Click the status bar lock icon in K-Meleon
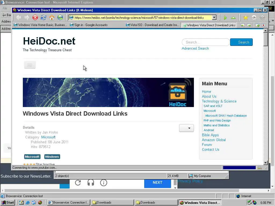The height and width of the screenshot is (206, 275). pyautogui.click(x=260, y=168)
